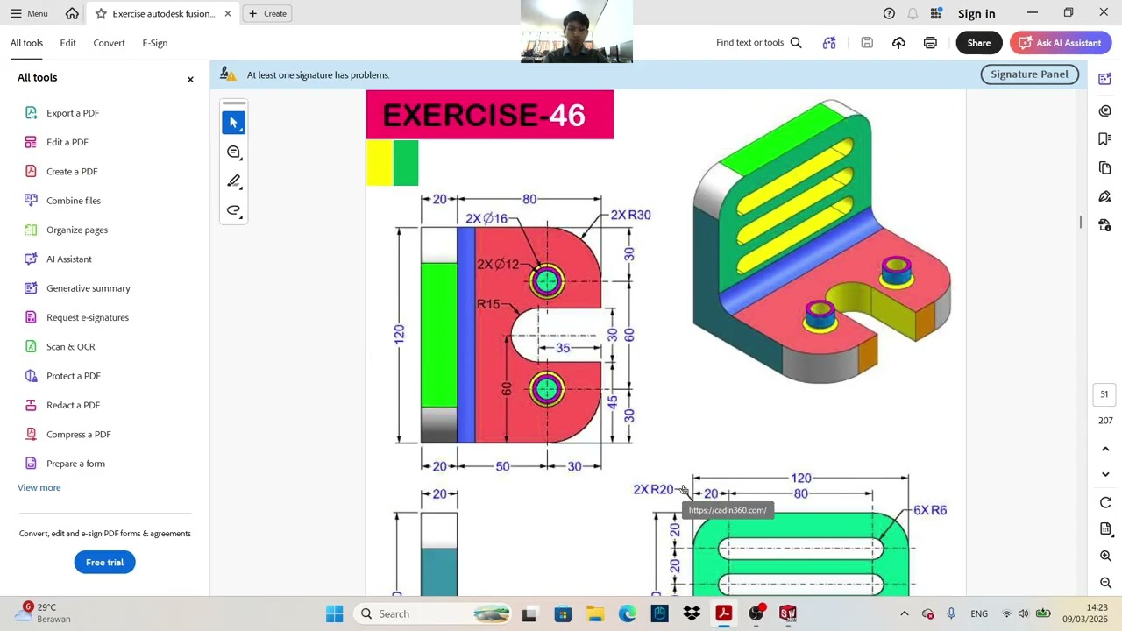1122x631 pixels.
Task: Open the Edit menu item
Action: [67, 43]
